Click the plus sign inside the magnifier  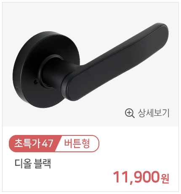pyautogui.click(x=129, y=112)
